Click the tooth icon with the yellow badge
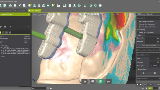160x90 pixels. point(30,5)
